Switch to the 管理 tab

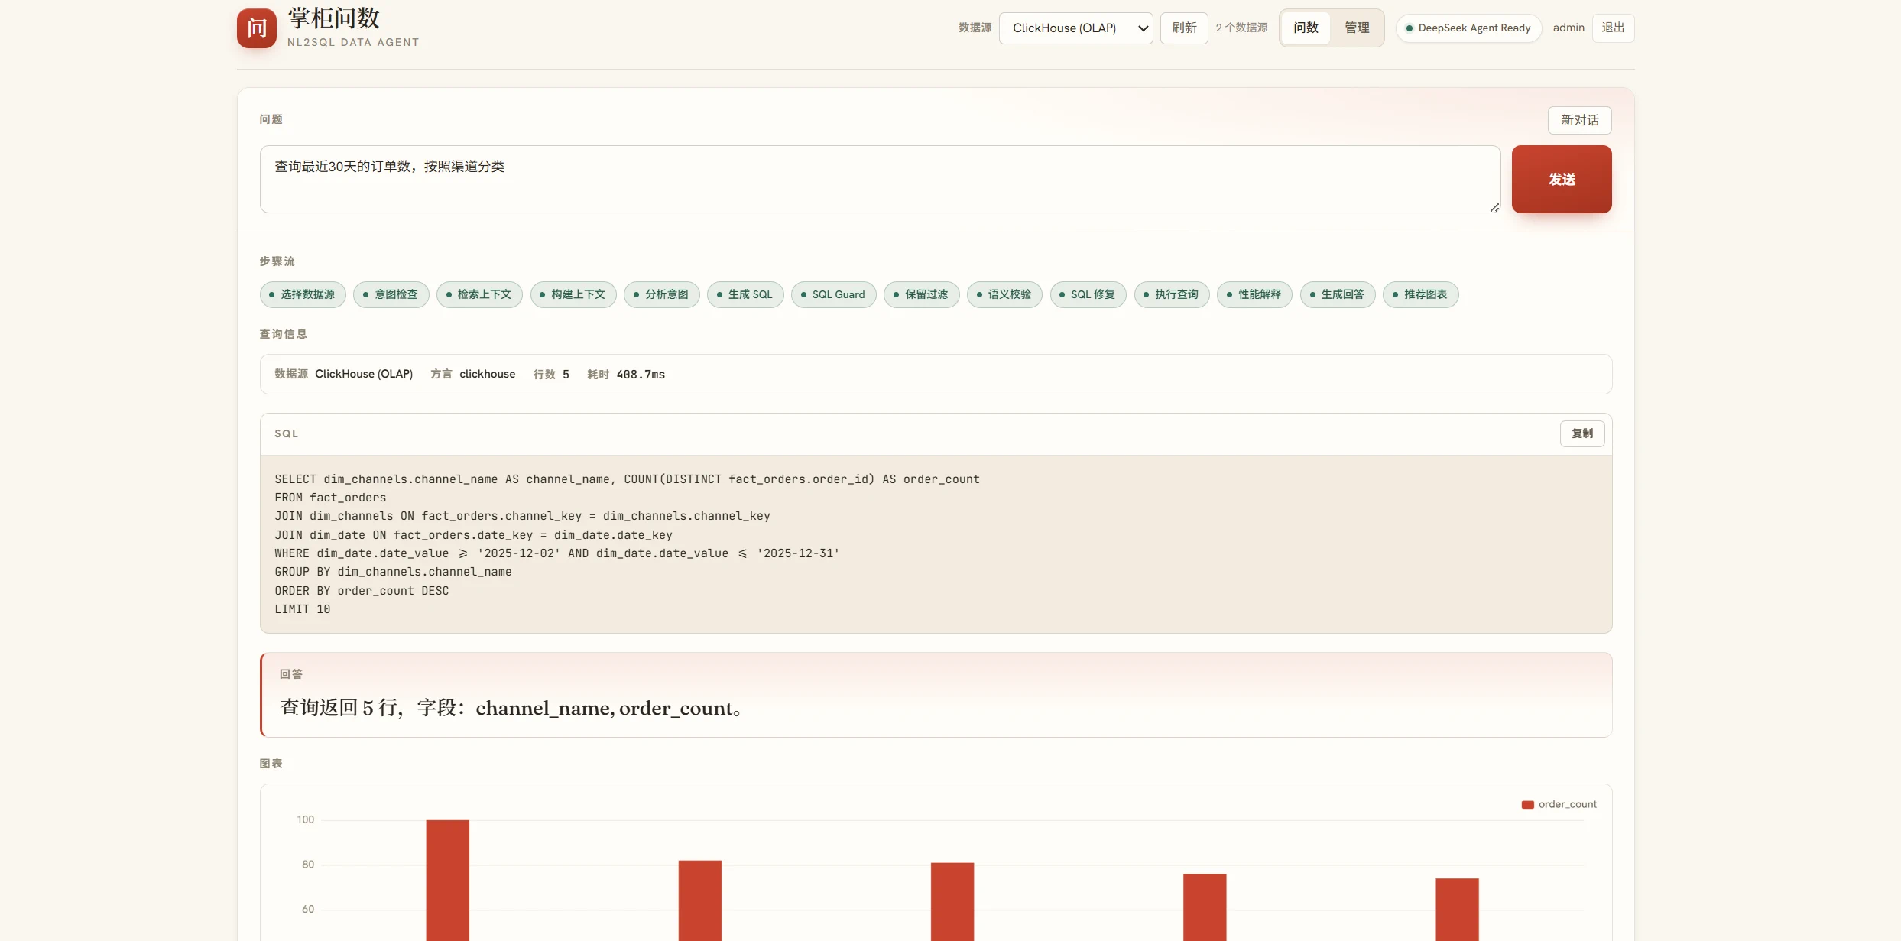[1357, 28]
